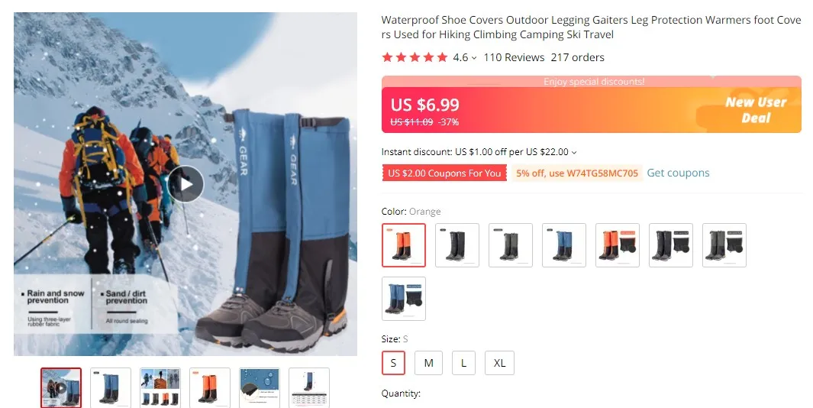
Task: Choose orange gaiters with bag swatch
Action: [618, 245]
